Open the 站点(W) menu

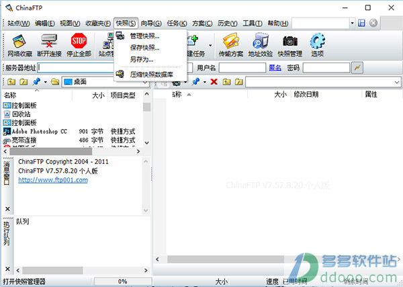19,23
